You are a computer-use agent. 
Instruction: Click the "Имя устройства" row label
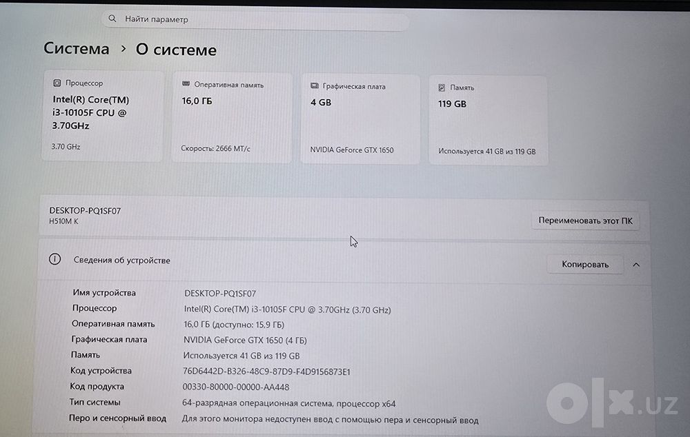(104, 293)
